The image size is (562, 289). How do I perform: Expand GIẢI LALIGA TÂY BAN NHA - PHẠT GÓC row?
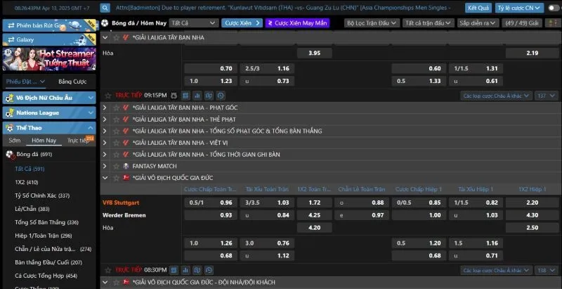[105, 108]
